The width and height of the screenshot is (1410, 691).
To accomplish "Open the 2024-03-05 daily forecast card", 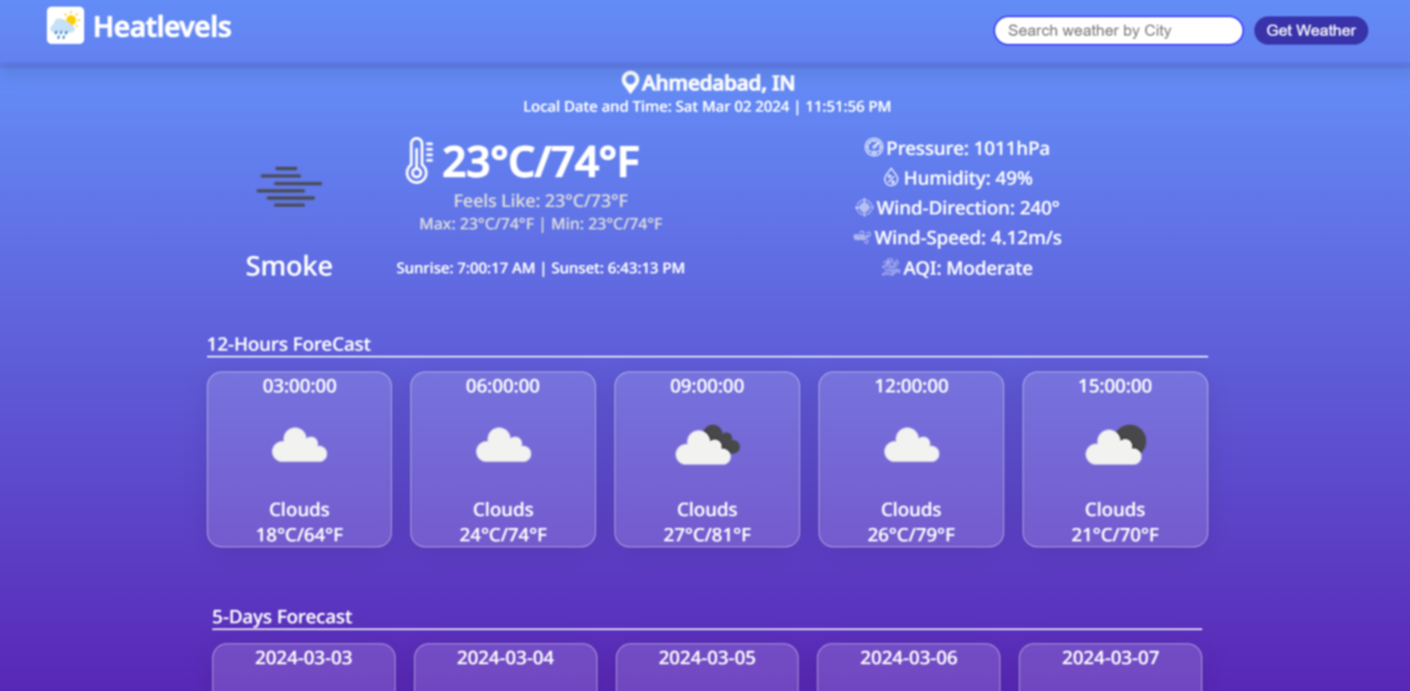I will click(707, 666).
